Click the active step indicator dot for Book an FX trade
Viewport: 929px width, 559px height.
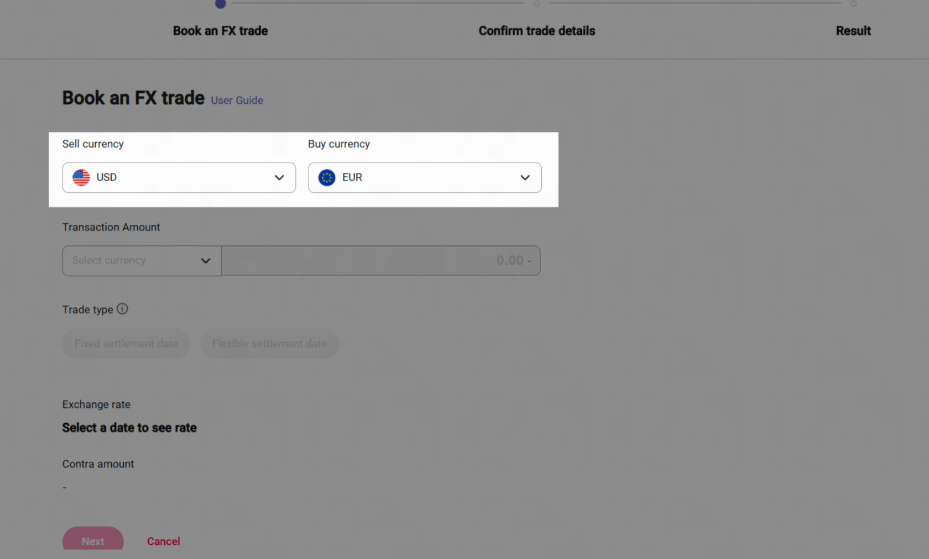click(221, 4)
